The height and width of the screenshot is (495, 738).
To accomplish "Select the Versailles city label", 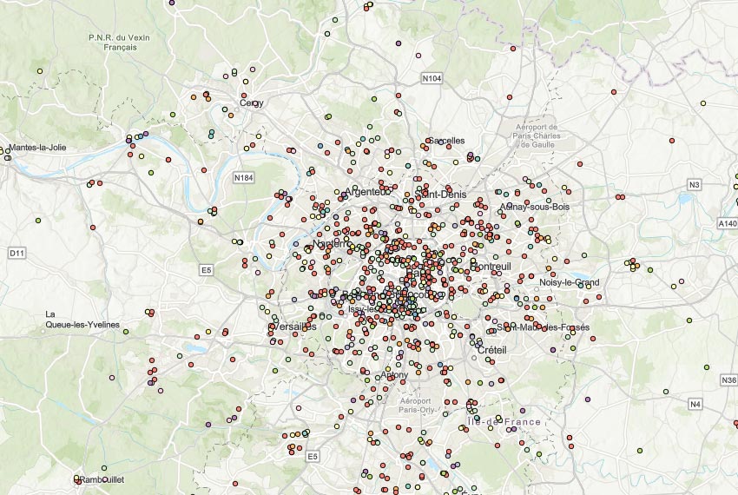I will coord(293,327).
